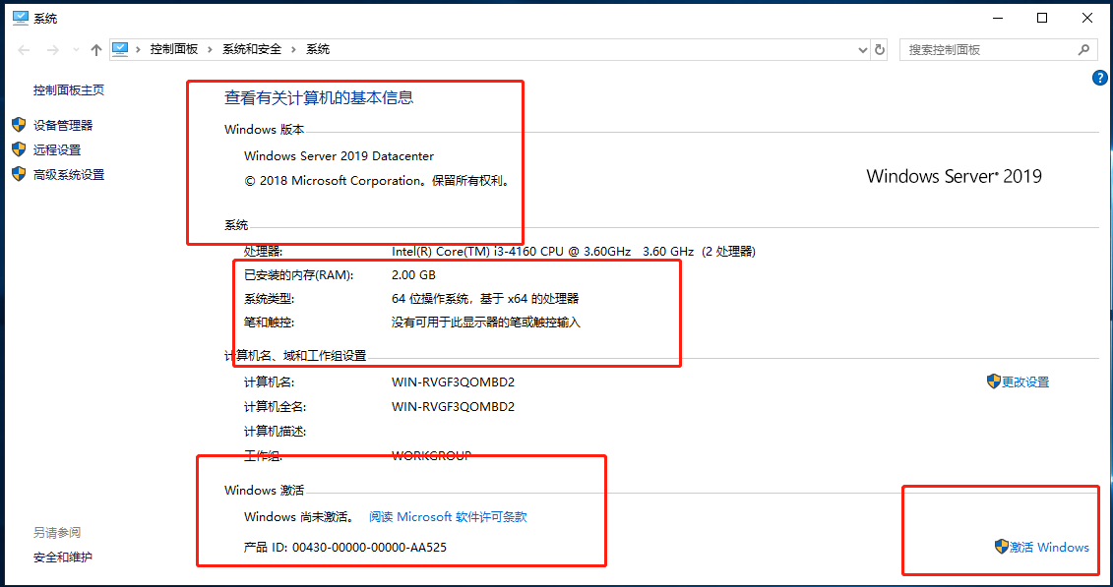Image resolution: width=1113 pixels, height=587 pixels.
Task: Click breadcrumb chevron after 控制面板
Action: (x=211, y=49)
